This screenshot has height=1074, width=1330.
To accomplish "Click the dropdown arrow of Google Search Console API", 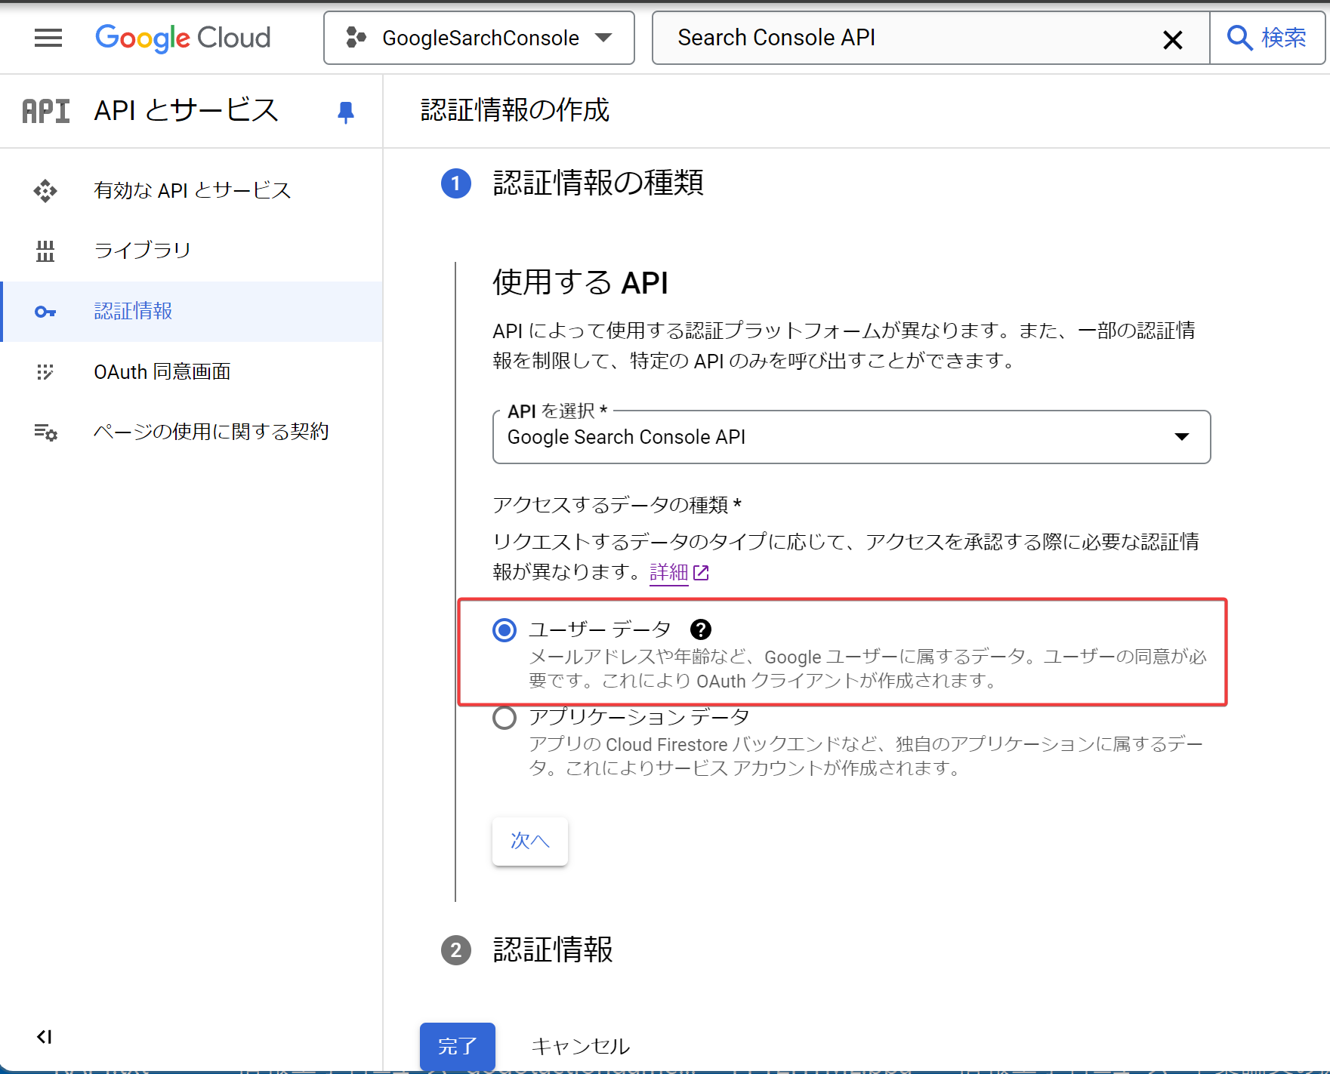I will coord(1182,437).
